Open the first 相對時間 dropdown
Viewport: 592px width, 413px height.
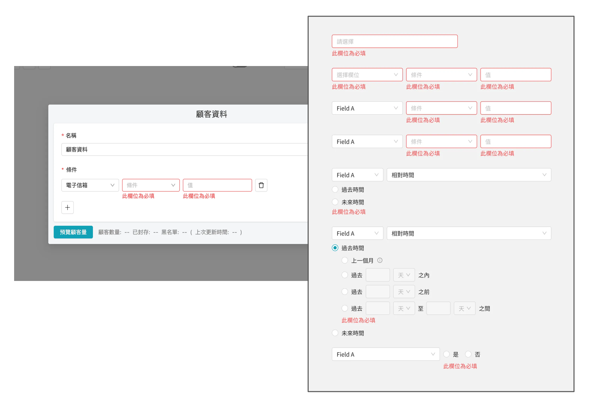(469, 175)
